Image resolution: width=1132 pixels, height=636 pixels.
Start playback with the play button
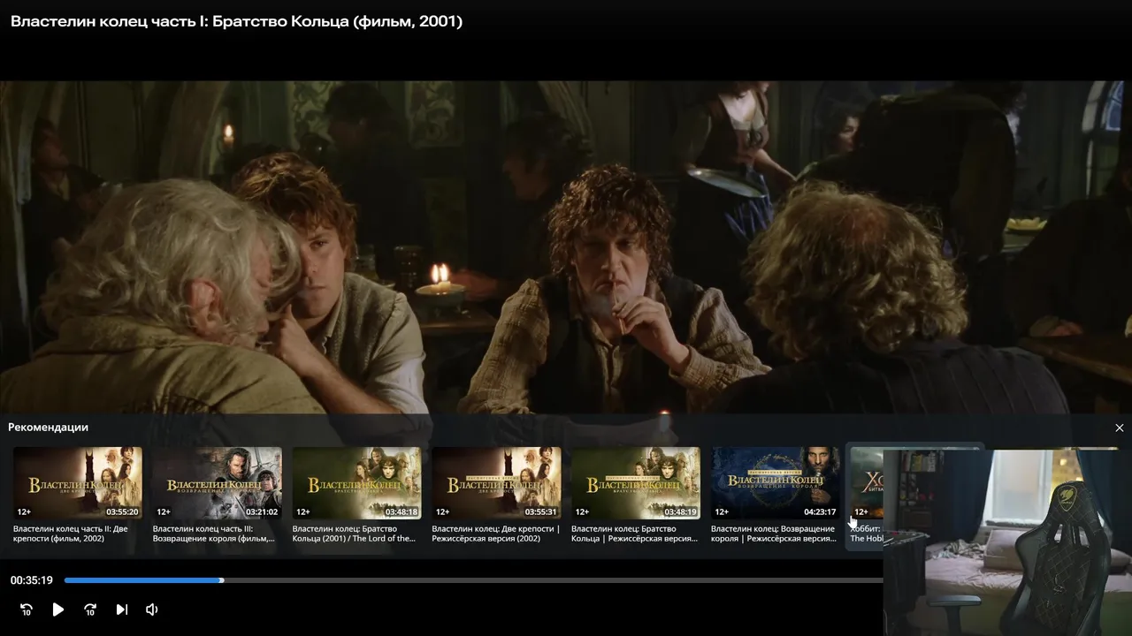coord(58,609)
